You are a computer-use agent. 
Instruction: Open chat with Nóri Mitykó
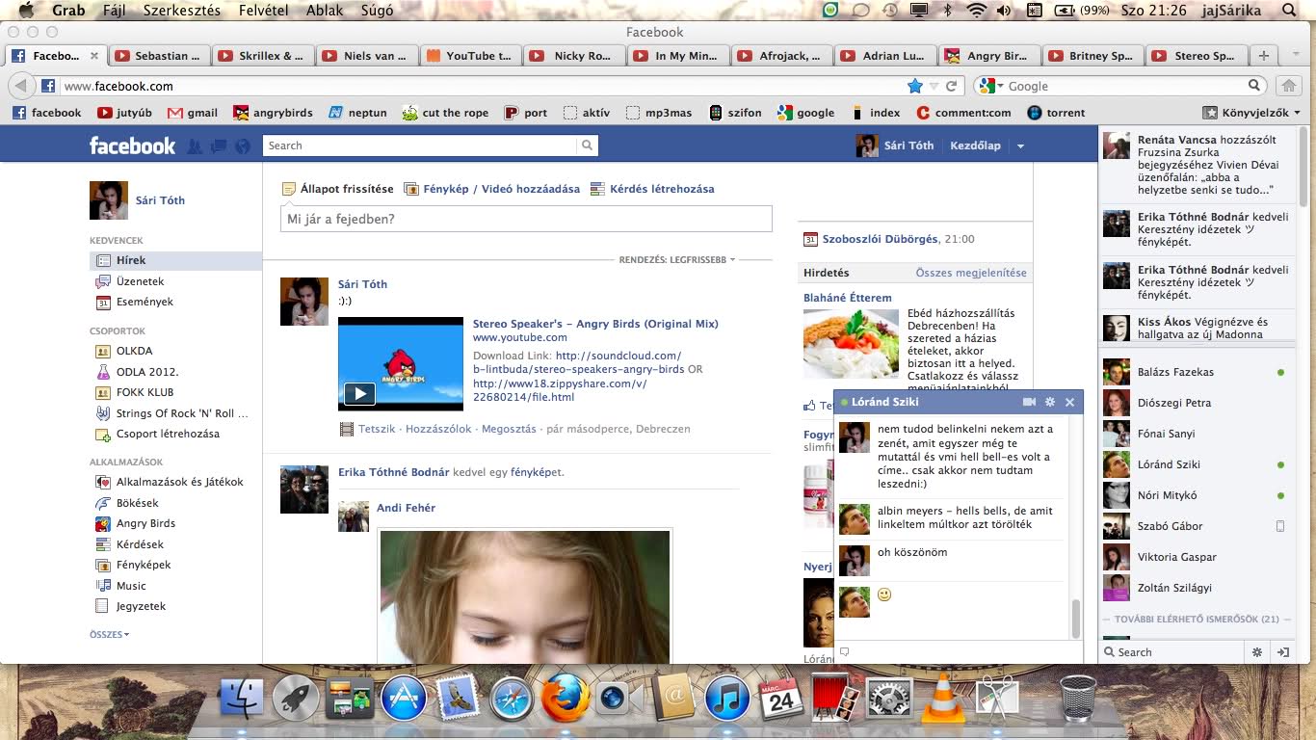click(x=1195, y=495)
